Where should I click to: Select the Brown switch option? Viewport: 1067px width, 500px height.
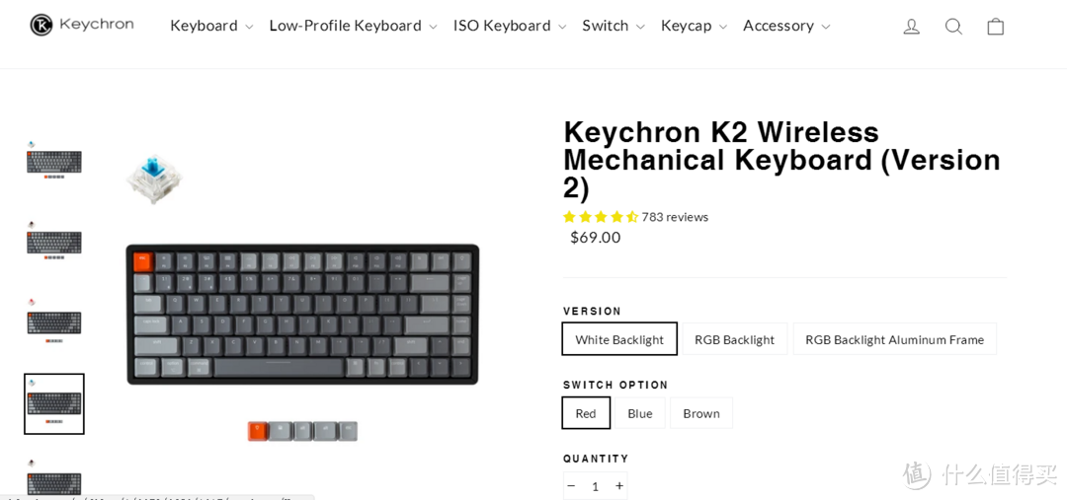tap(700, 413)
